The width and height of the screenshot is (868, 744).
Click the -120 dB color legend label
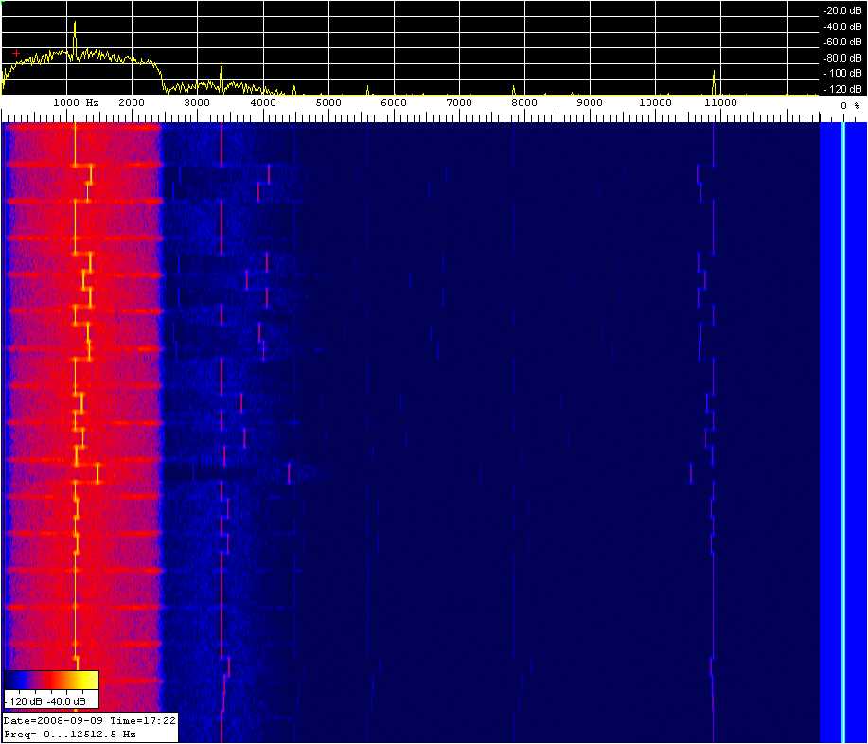pos(25,700)
